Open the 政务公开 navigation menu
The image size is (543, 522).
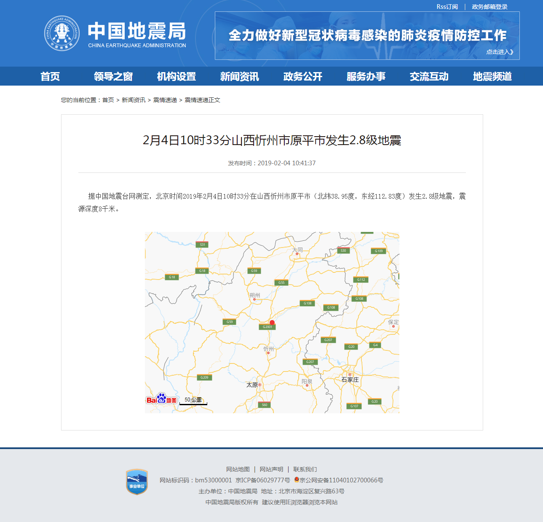click(302, 76)
